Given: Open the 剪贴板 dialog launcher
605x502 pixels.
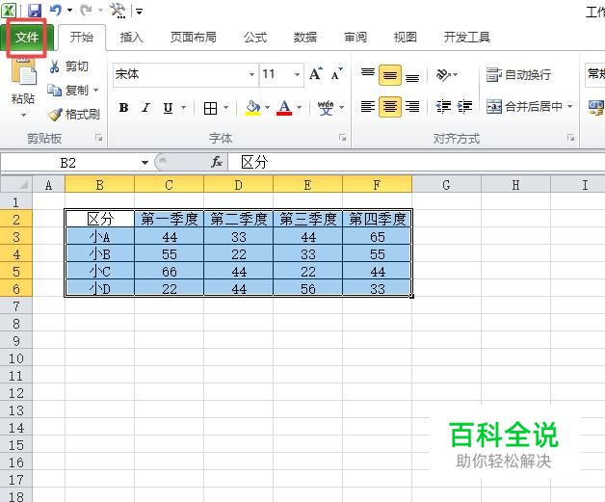Looking at the screenshot, I should (99, 138).
